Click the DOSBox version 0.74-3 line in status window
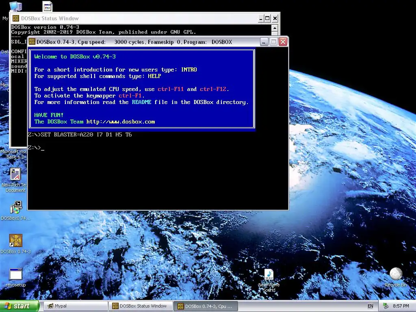Viewport: 416px width, 312px height. click(45, 27)
